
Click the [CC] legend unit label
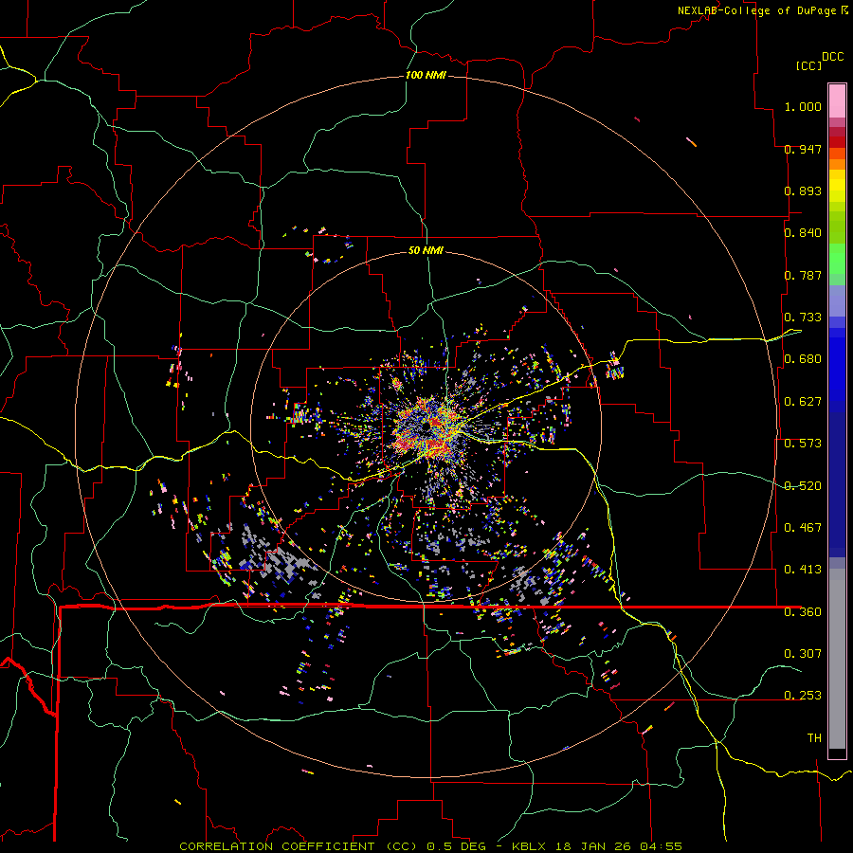pos(808,65)
